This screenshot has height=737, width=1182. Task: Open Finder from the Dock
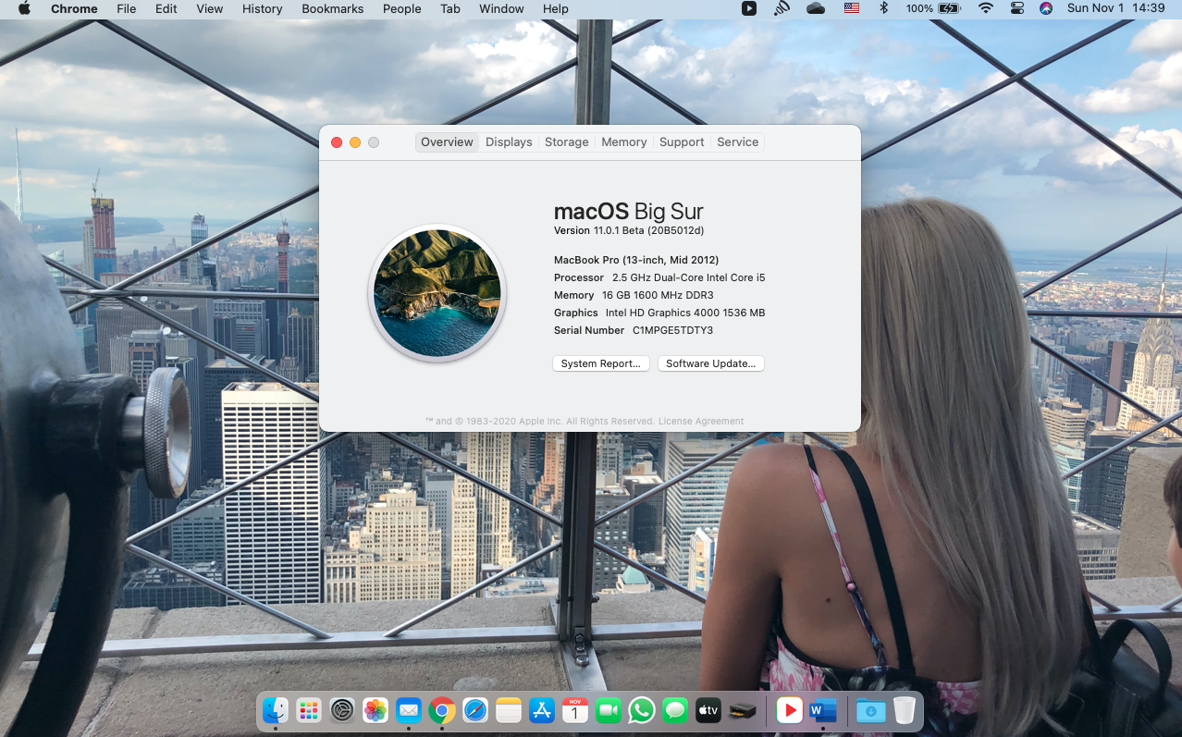click(276, 710)
